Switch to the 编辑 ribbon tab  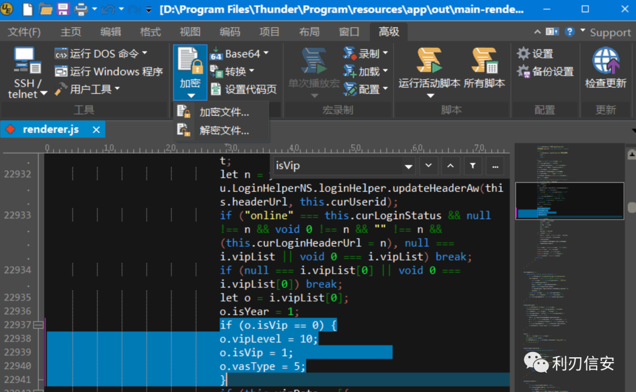coord(110,32)
